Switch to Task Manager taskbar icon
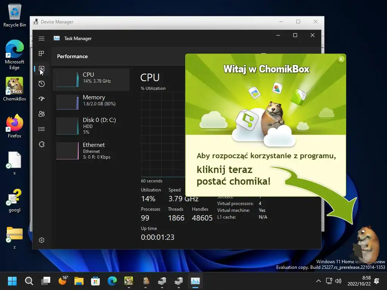 coord(195,281)
